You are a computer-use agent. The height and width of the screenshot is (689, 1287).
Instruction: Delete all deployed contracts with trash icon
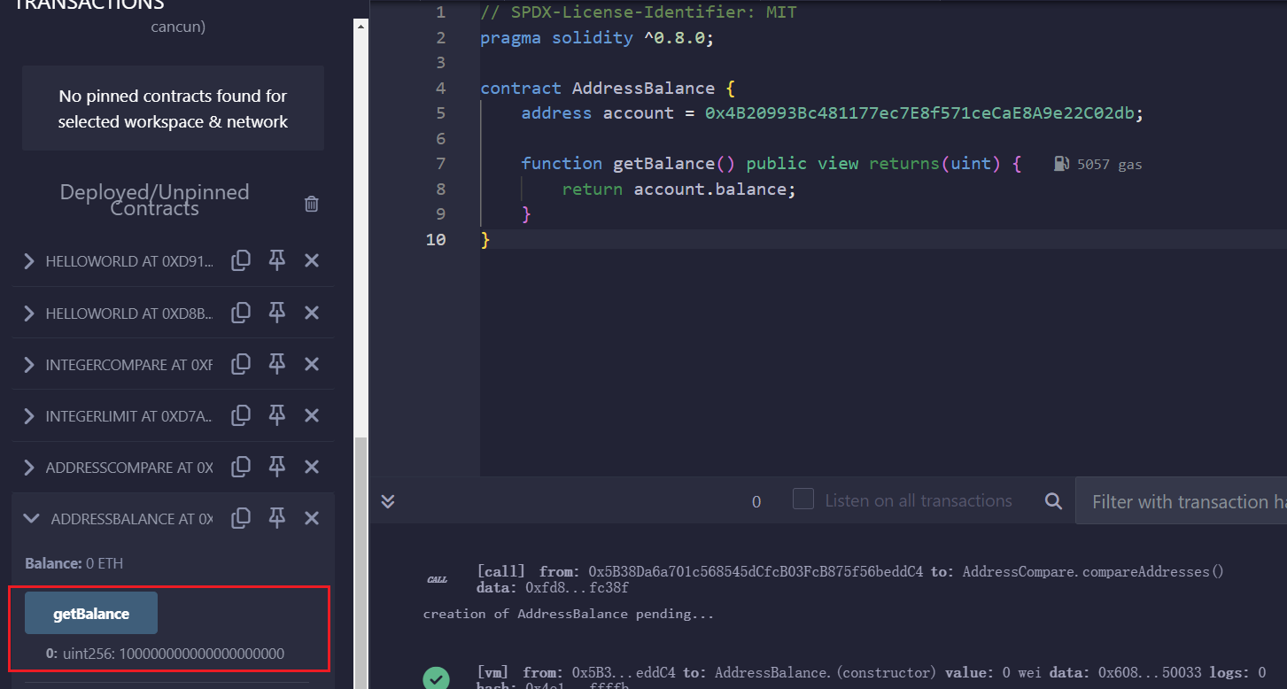tap(312, 204)
